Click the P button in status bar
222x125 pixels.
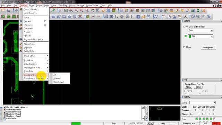click(x=148, y=124)
